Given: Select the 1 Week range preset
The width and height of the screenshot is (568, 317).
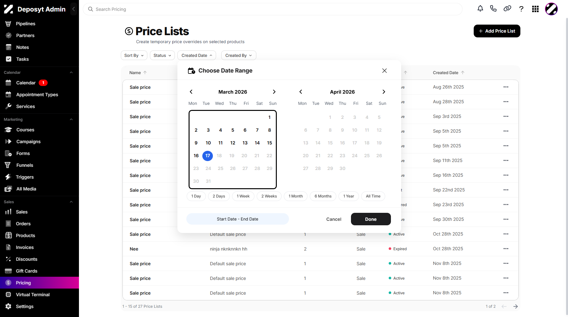Looking at the screenshot, I should pos(243,196).
